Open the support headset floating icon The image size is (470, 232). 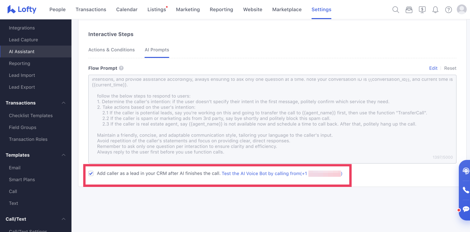tap(466, 170)
